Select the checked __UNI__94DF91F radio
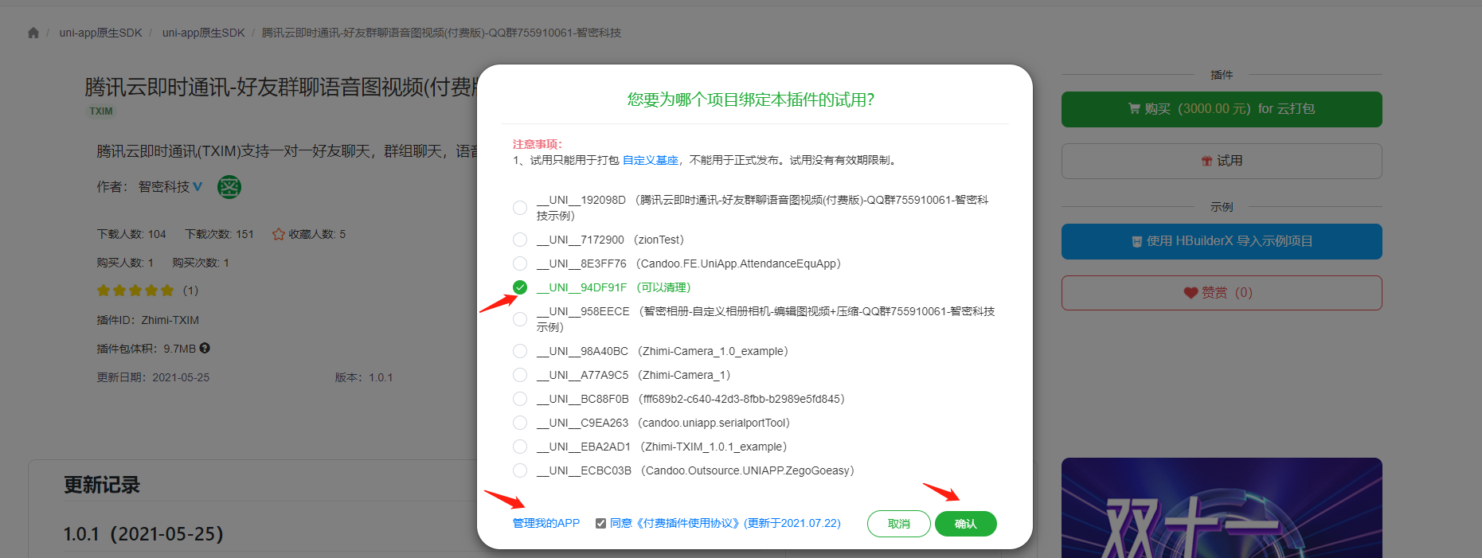 pyautogui.click(x=520, y=287)
